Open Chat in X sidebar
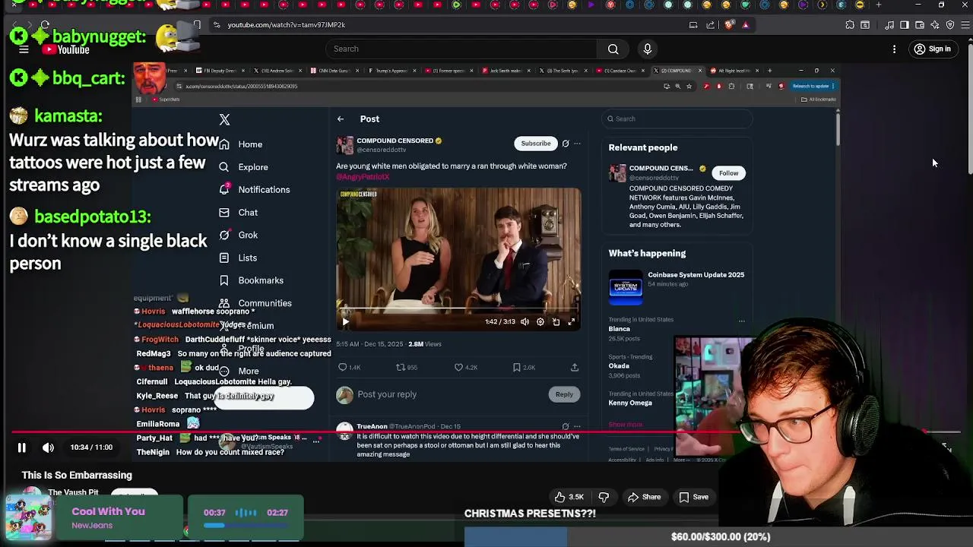 point(238,213)
